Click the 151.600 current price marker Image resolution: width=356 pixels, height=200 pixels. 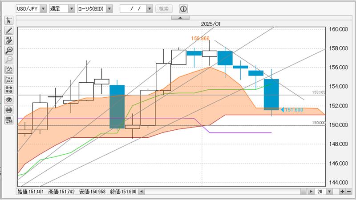(x=292, y=110)
